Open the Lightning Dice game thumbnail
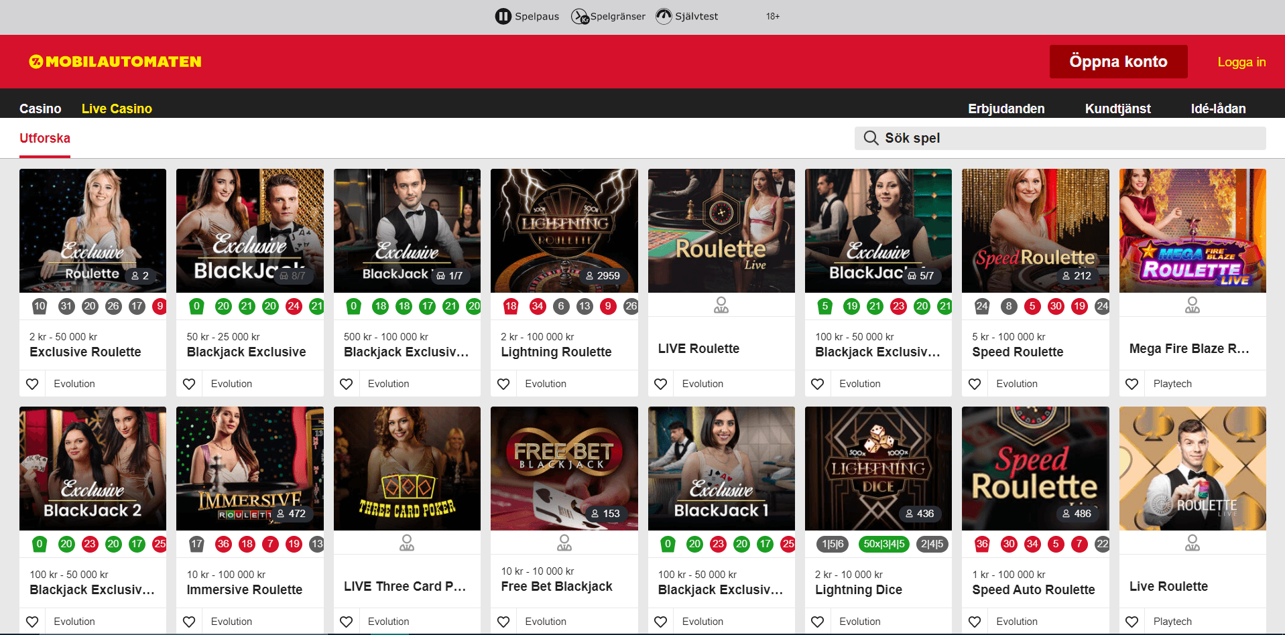1285x635 pixels. click(x=878, y=468)
